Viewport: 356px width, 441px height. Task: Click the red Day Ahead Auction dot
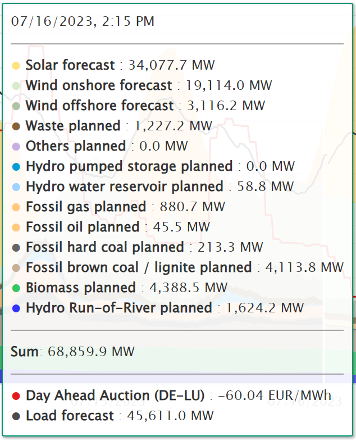point(16,396)
